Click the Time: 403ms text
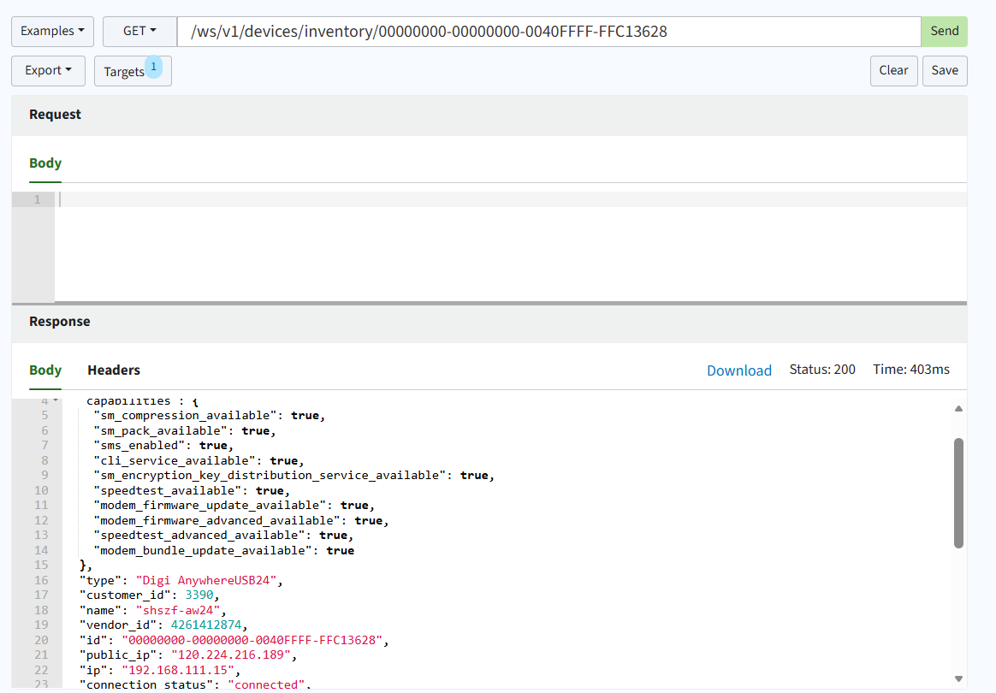Image resolution: width=996 pixels, height=693 pixels. 911,370
